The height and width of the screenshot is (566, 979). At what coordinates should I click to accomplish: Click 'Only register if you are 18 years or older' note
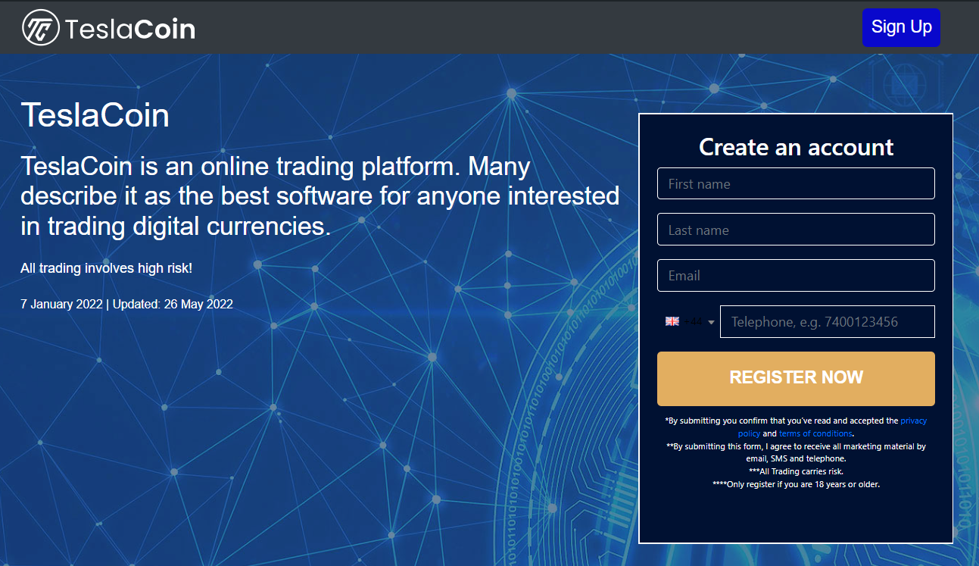click(796, 484)
